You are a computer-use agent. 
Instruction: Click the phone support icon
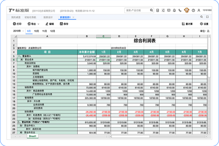180,10
